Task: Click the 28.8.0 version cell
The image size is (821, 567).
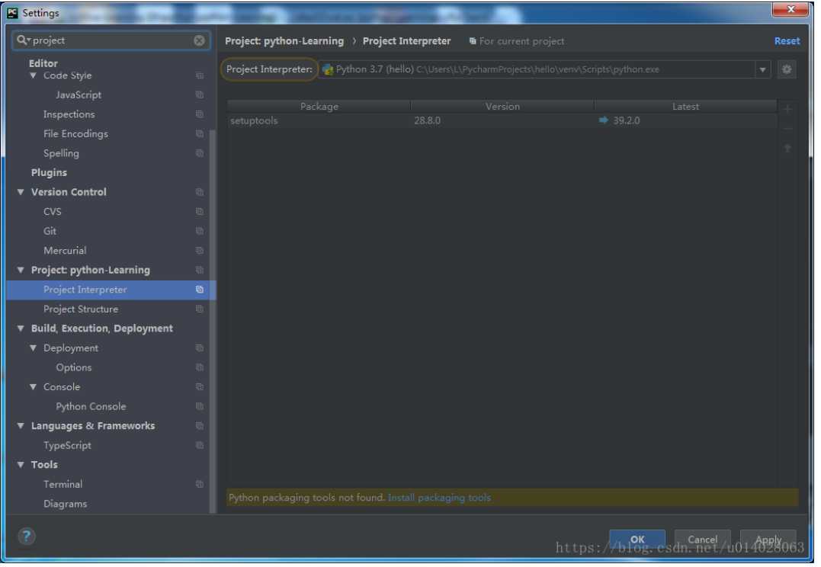Action: [427, 120]
